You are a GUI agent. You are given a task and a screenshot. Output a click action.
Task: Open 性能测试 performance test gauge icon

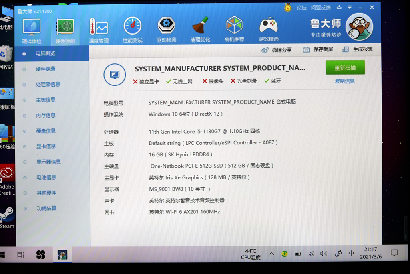click(133, 30)
